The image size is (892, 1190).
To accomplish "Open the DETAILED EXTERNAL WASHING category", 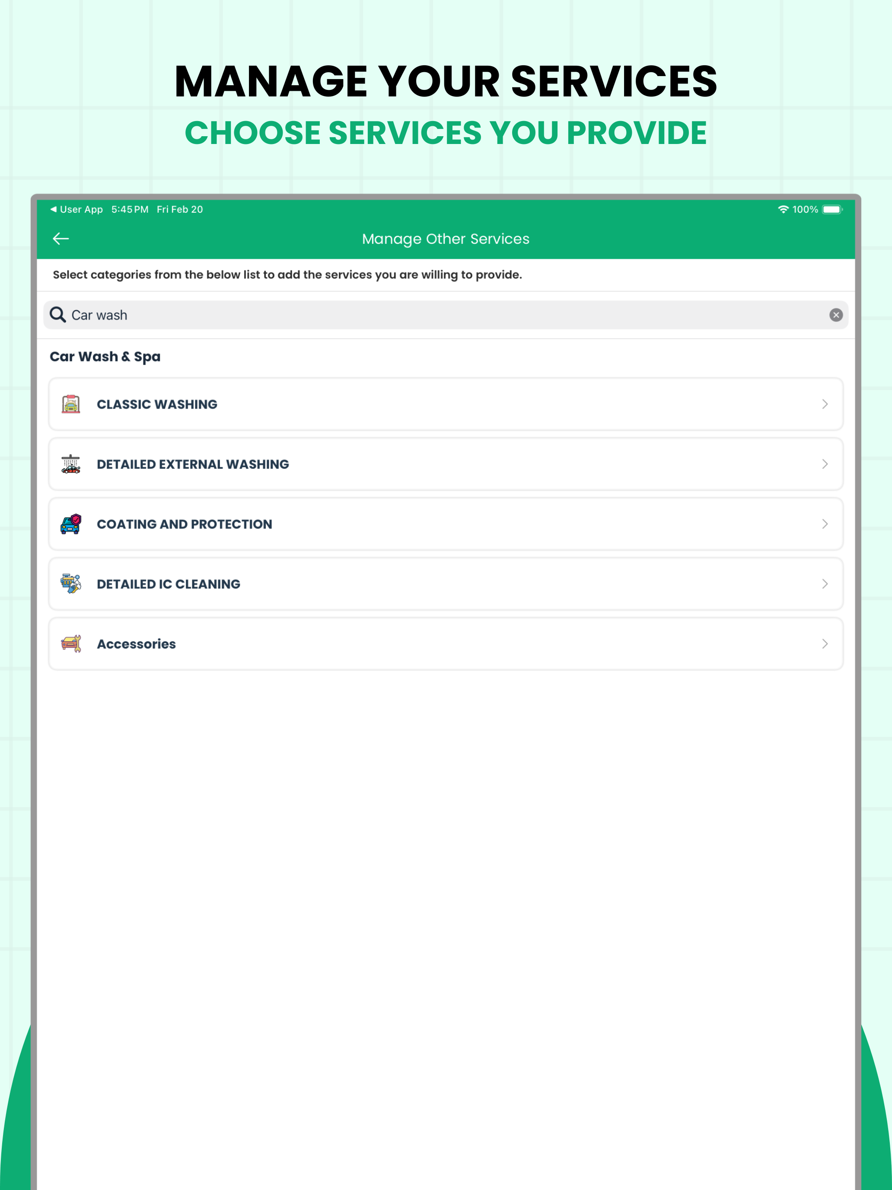I will [446, 464].
